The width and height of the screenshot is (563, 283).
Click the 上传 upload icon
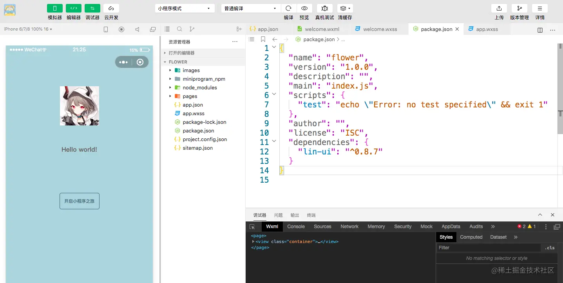(x=499, y=8)
